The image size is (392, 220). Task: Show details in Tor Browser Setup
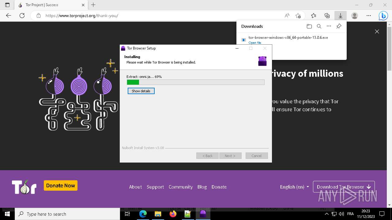141,91
